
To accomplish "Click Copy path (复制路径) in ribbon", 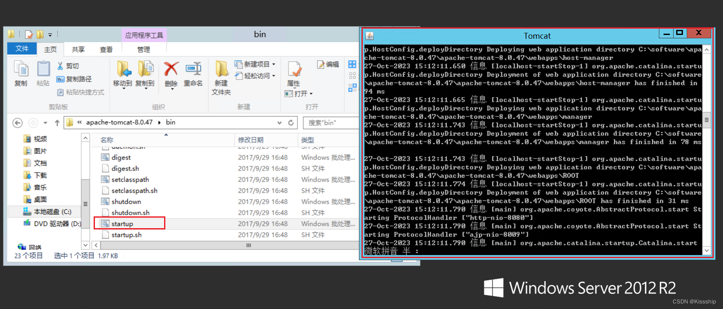I will click(74, 79).
